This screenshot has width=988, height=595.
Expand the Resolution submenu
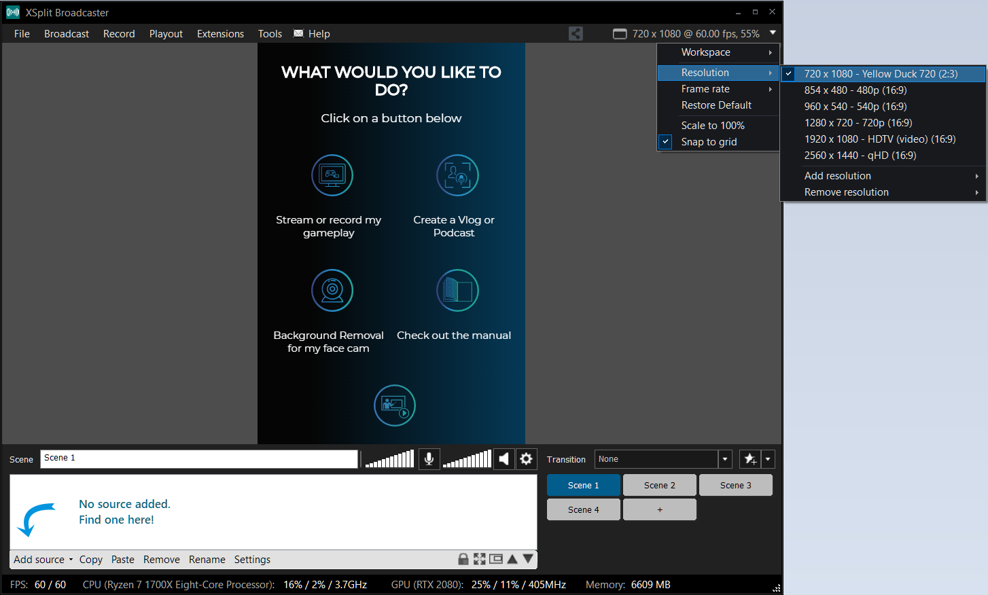tap(718, 73)
